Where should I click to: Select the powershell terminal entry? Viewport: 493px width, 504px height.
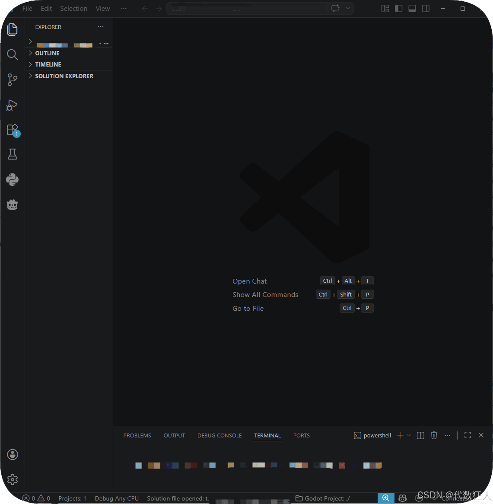[372, 436]
